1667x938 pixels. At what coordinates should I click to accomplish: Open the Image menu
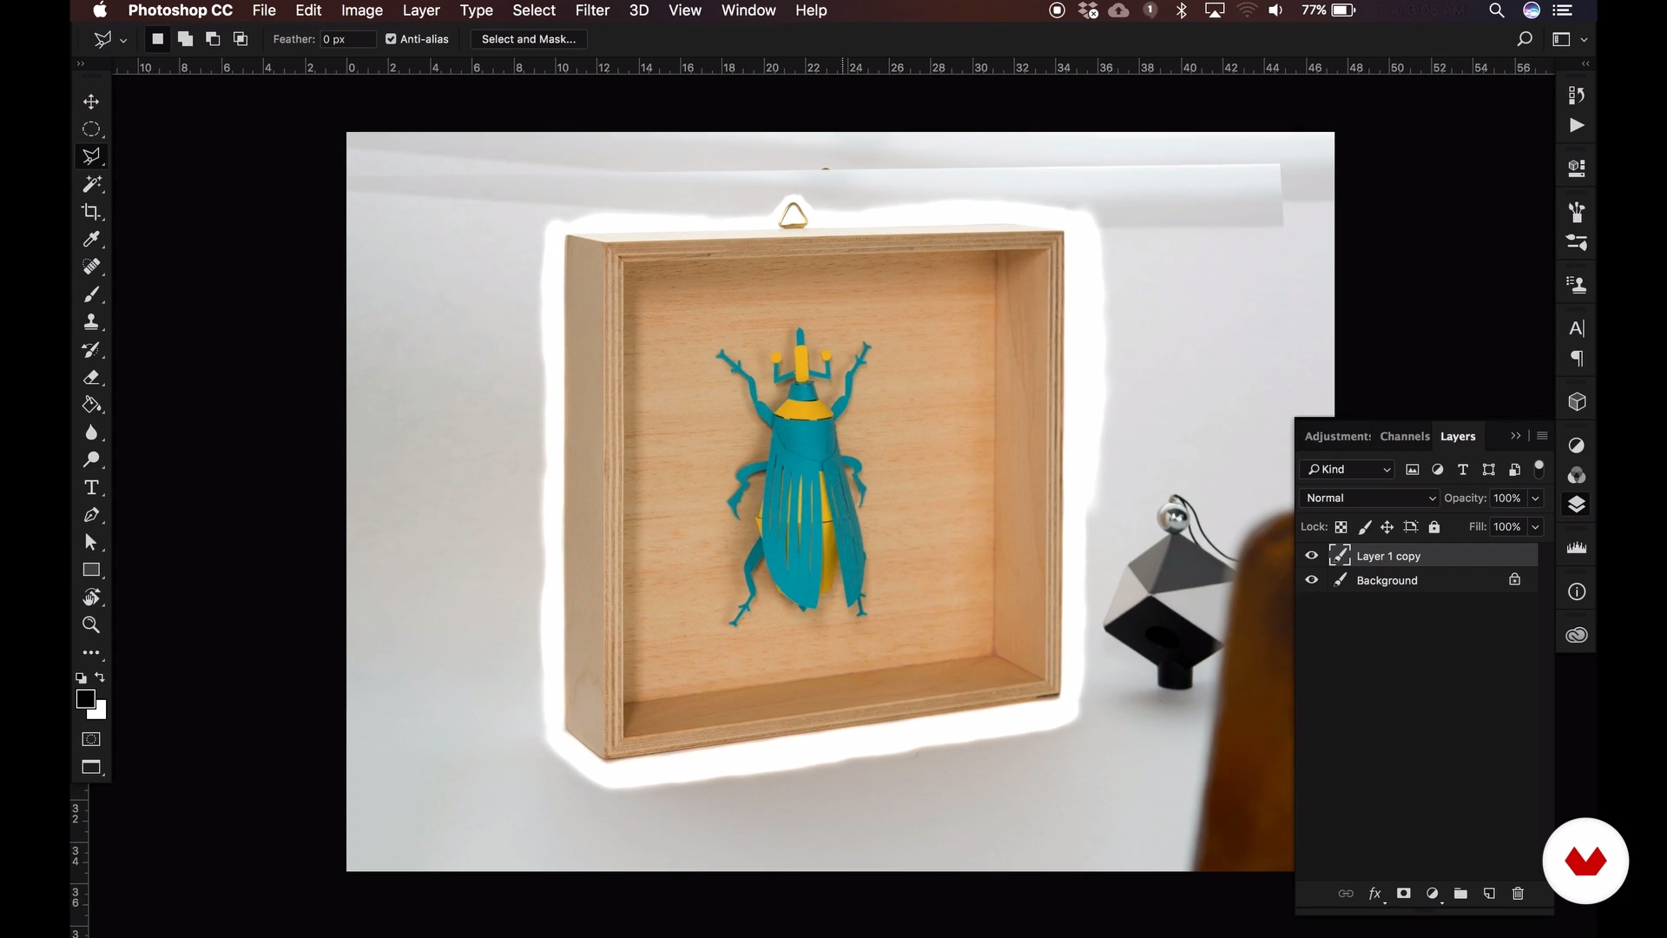click(362, 10)
